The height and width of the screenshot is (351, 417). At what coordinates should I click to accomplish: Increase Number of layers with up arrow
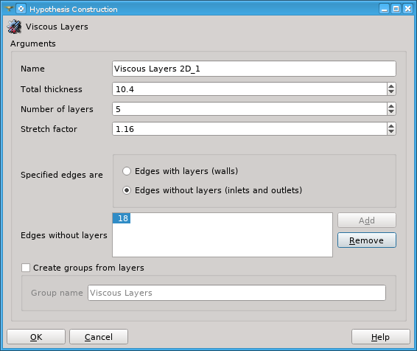pyautogui.click(x=391, y=106)
